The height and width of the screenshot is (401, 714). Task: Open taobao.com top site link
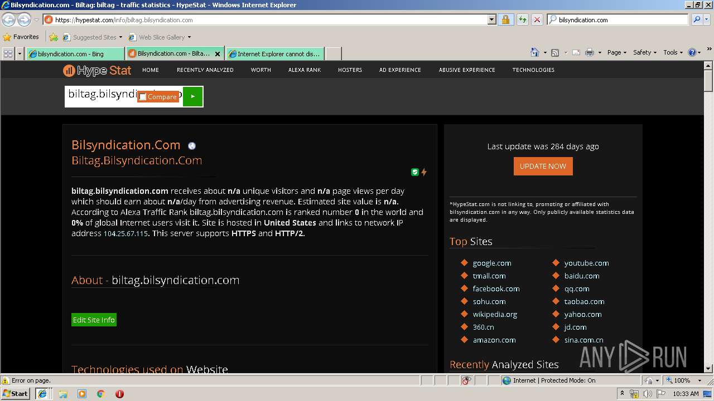click(584, 301)
